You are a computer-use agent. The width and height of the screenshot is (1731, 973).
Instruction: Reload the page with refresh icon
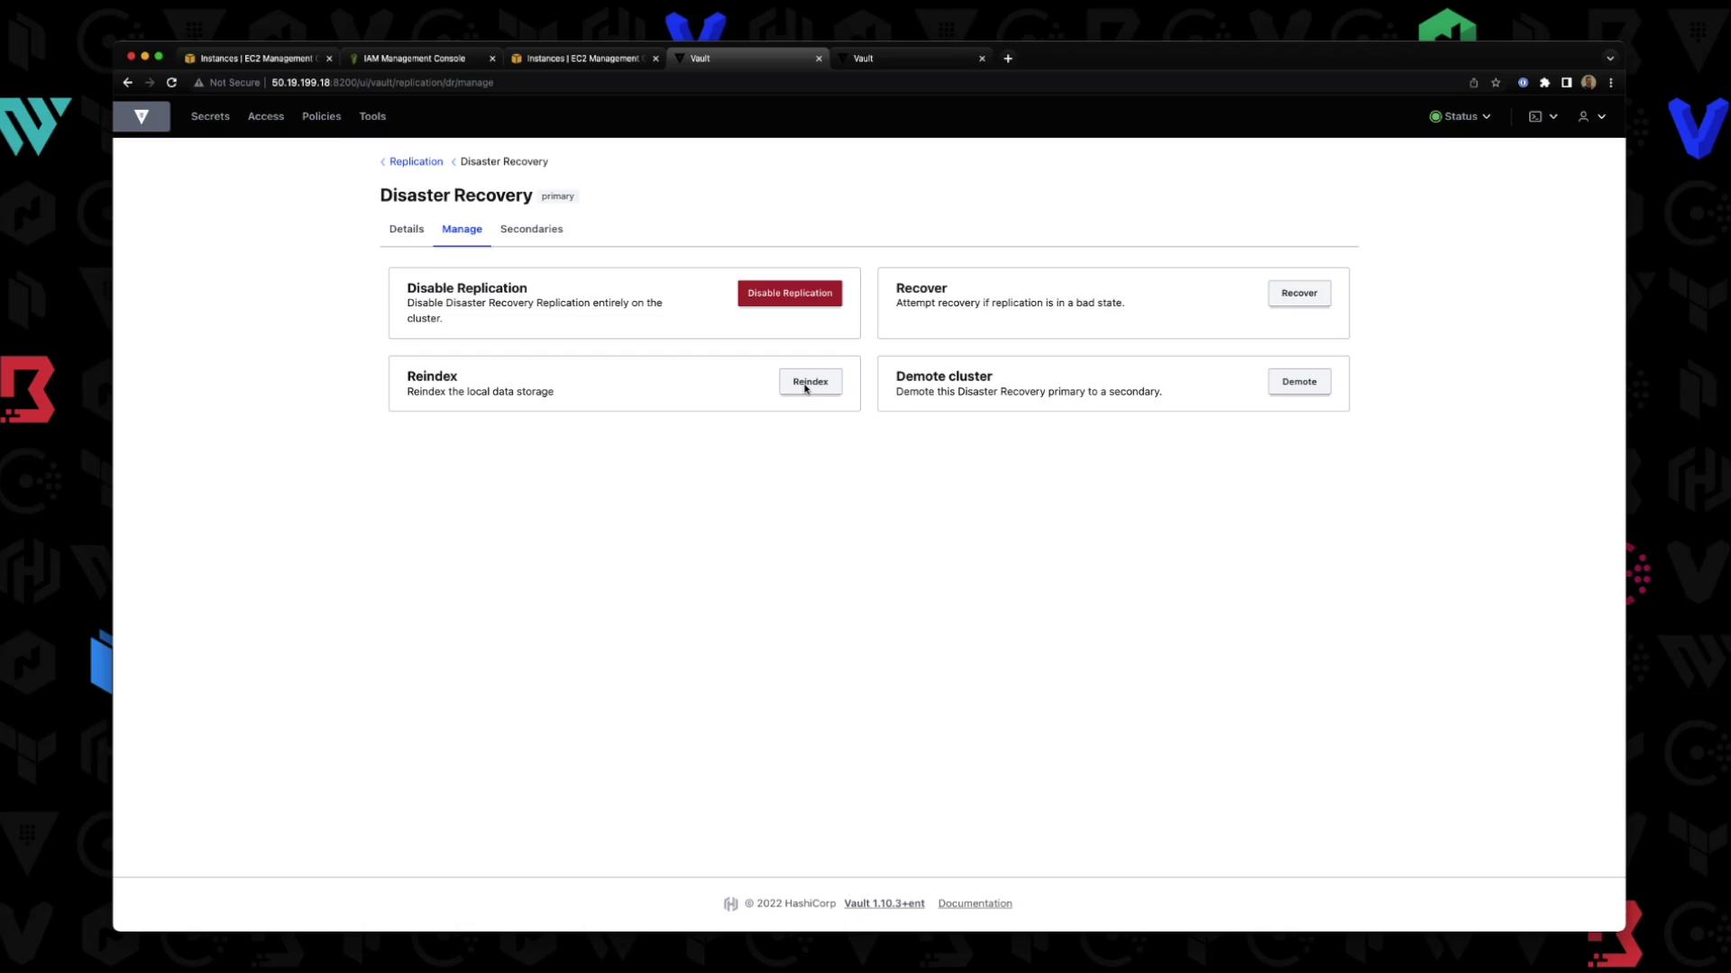click(x=171, y=83)
